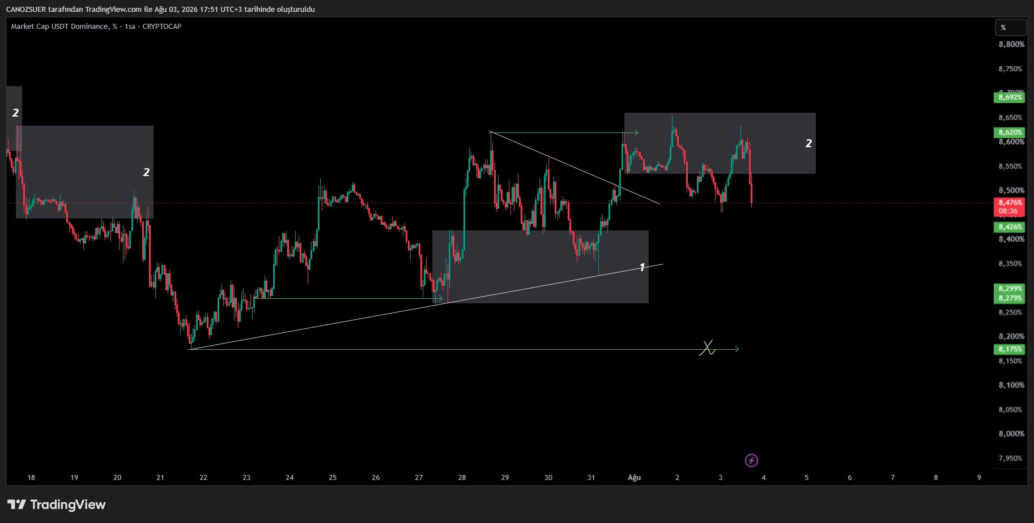Click the snapshot header with CANOZSUER attribution
The image size is (1034, 523).
[x=160, y=9]
